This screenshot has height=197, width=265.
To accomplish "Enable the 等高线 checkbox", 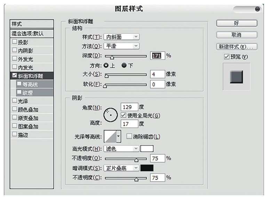I will (19, 84).
